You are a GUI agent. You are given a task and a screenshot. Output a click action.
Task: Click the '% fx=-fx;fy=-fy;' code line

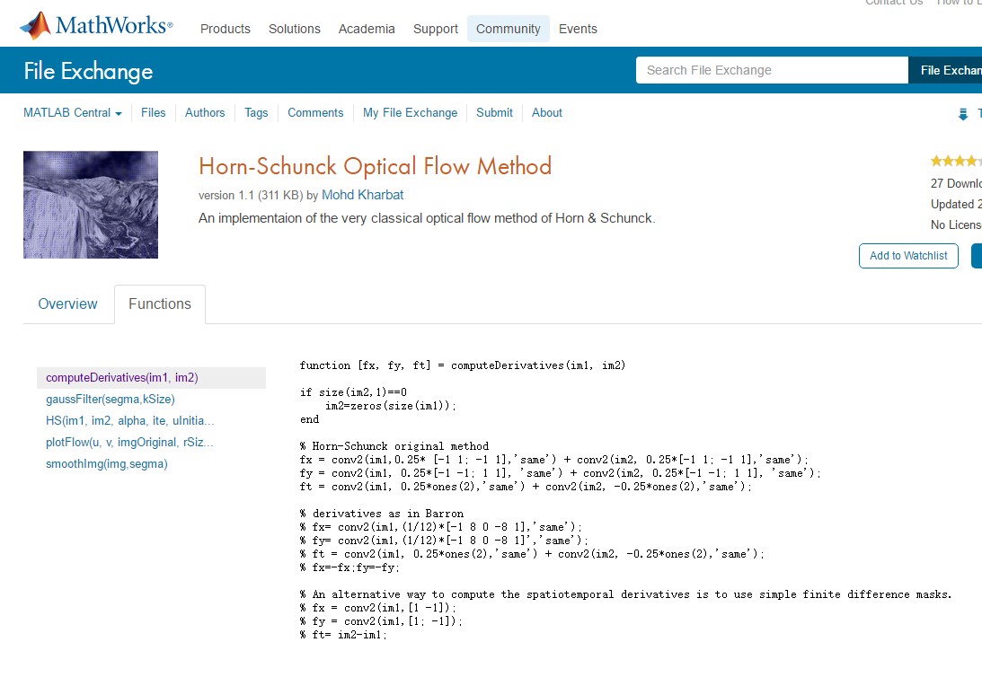[x=349, y=567]
